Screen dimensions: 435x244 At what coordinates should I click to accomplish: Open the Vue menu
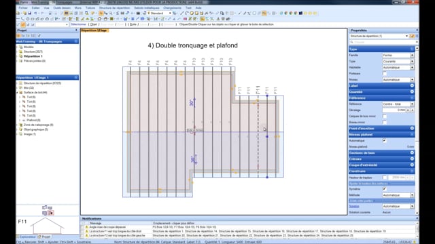[x=46, y=8]
